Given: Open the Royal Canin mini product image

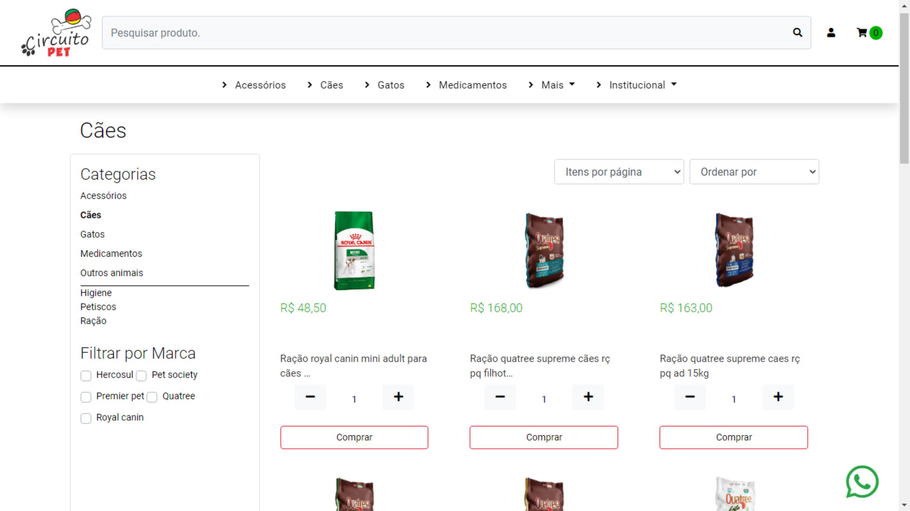Looking at the screenshot, I should coord(354,250).
